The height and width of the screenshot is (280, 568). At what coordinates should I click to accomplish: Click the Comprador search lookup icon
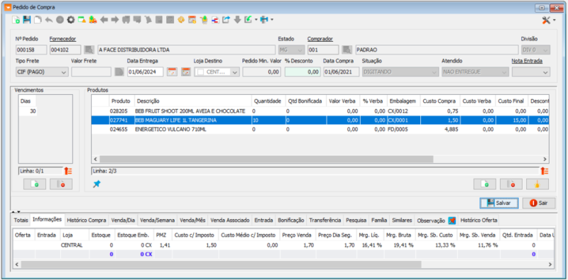tap(346, 50)
